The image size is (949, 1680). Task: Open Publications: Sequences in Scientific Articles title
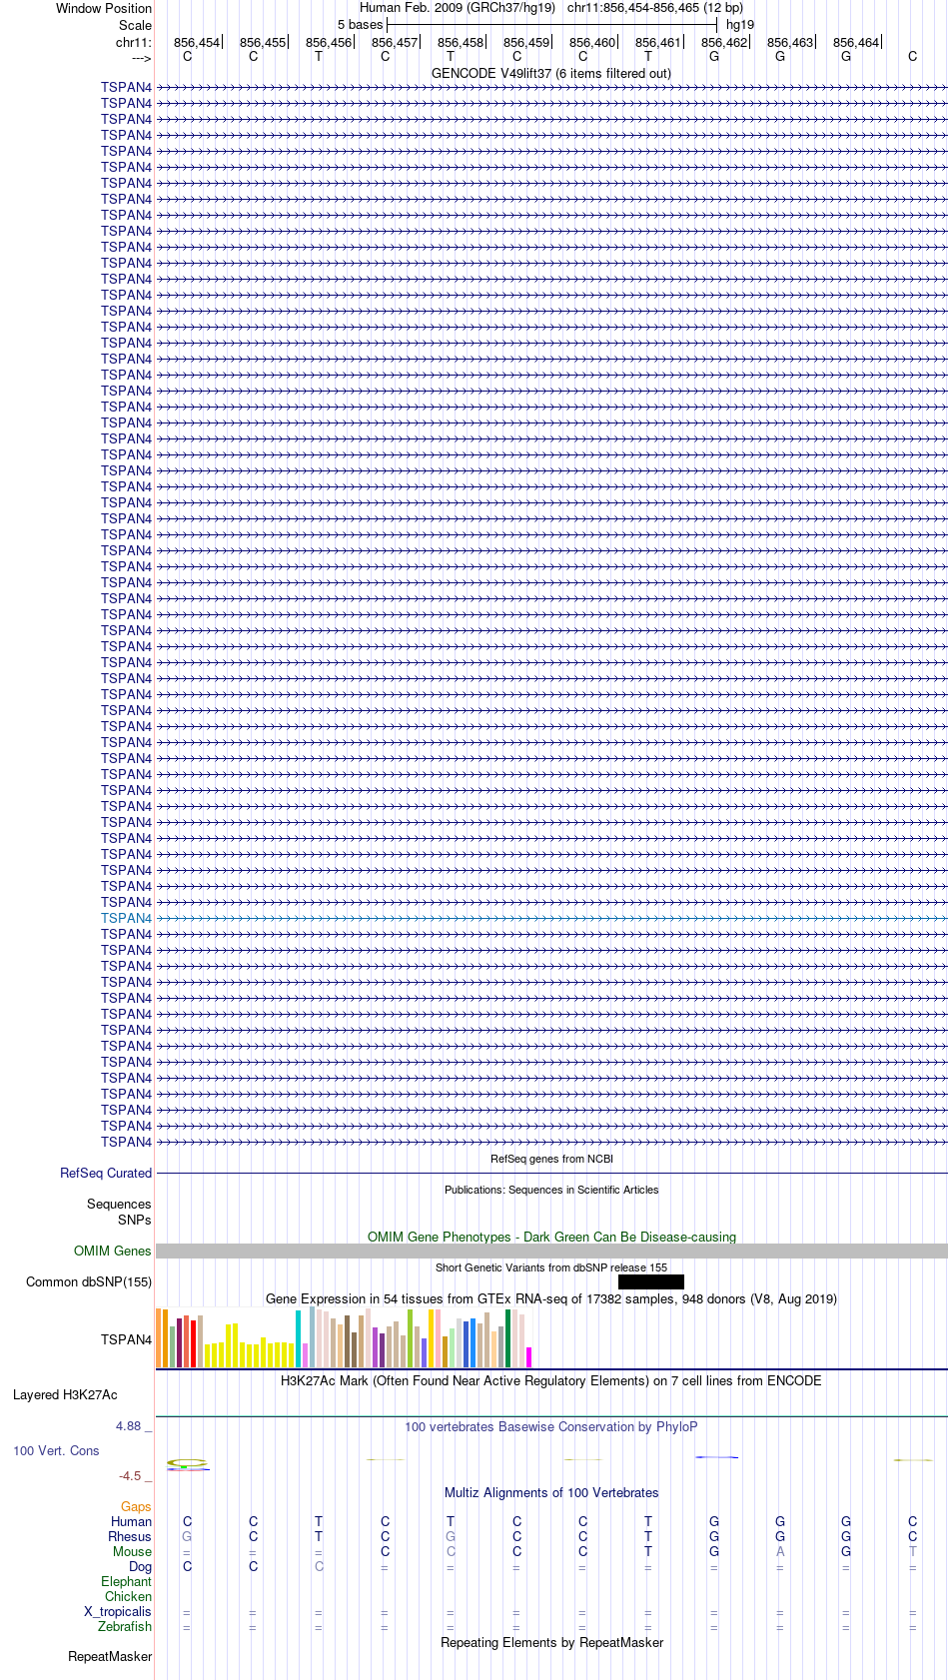(x=551, y=1190)
